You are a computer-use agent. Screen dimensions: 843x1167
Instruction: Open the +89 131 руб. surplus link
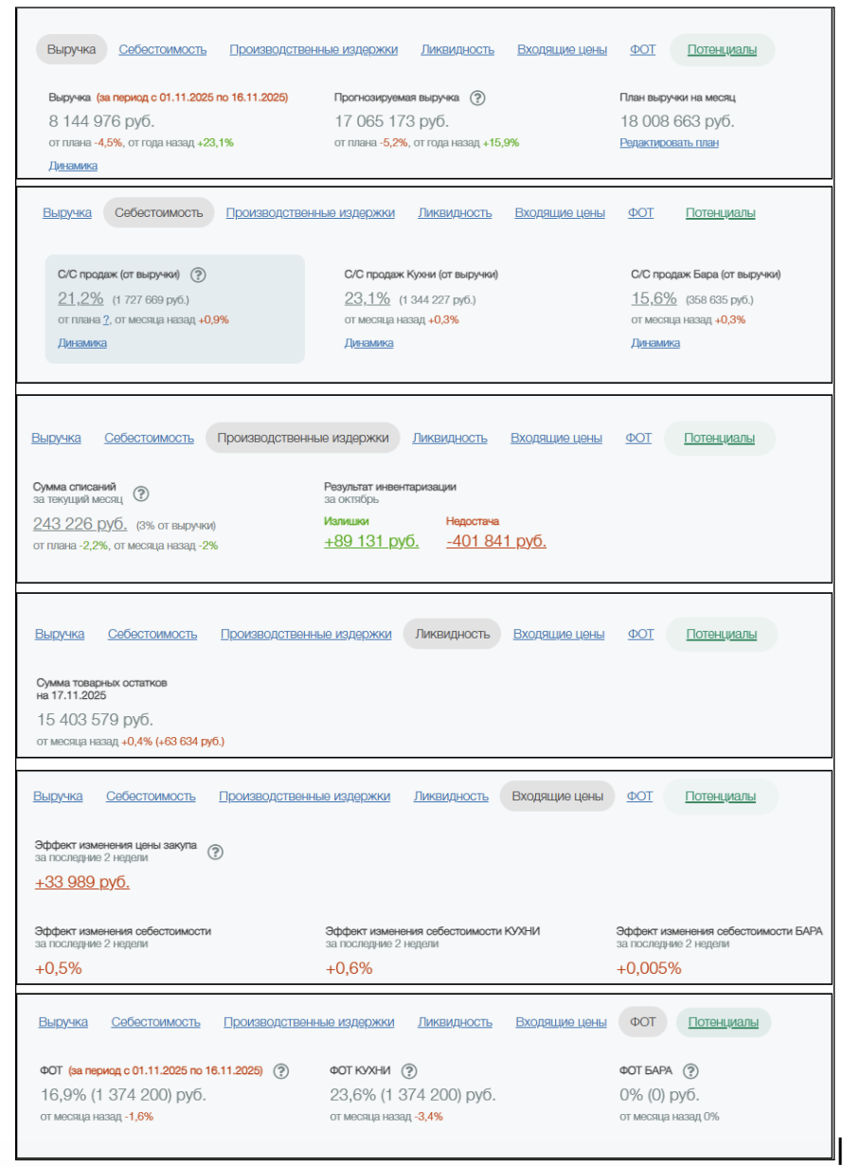click(371, 542)
